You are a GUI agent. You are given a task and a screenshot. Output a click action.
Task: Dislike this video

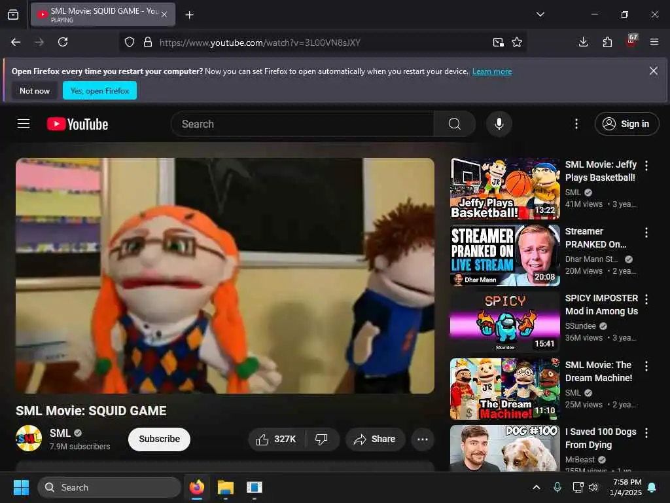tap(321, 439)
